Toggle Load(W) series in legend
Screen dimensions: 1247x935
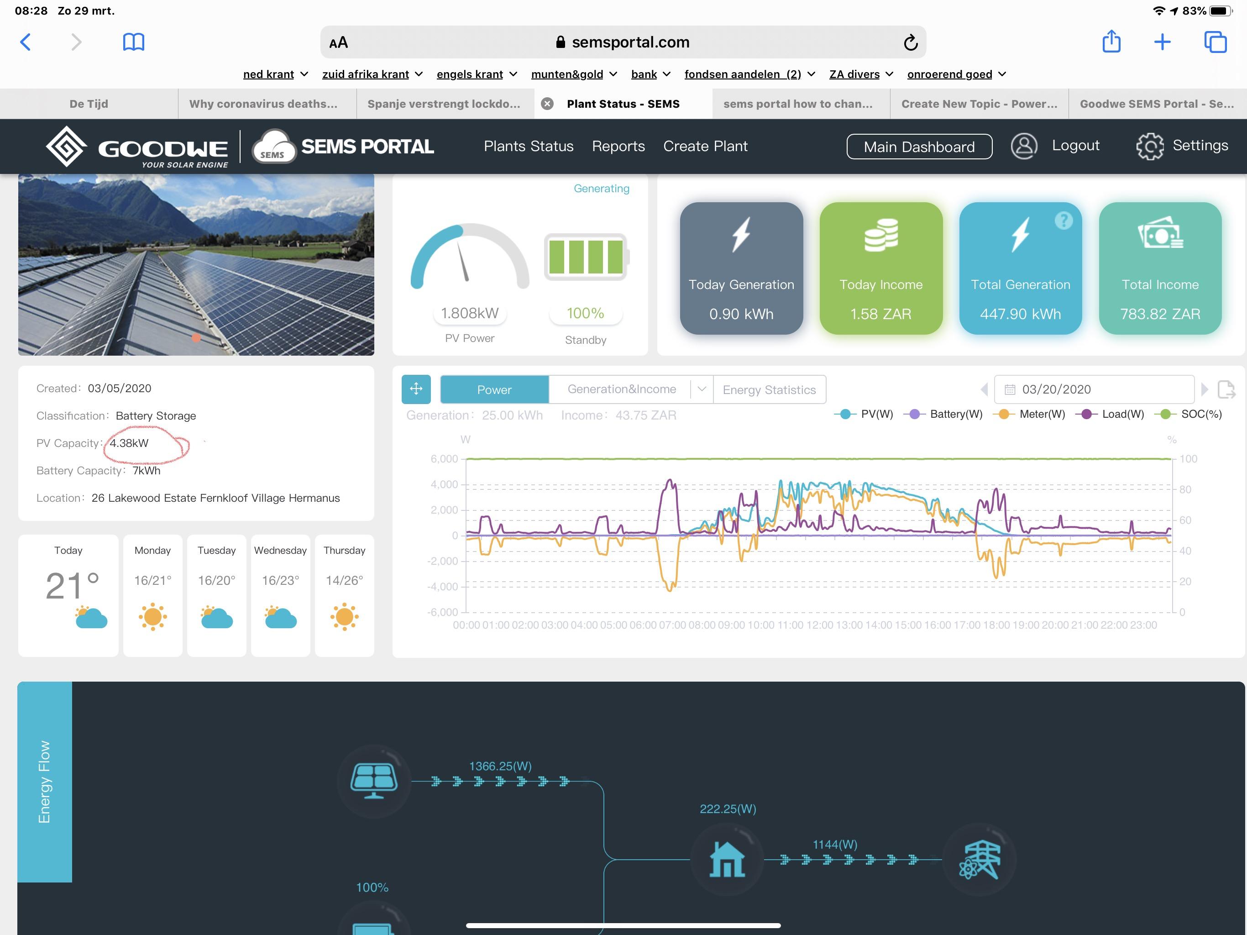point(1110,414)
